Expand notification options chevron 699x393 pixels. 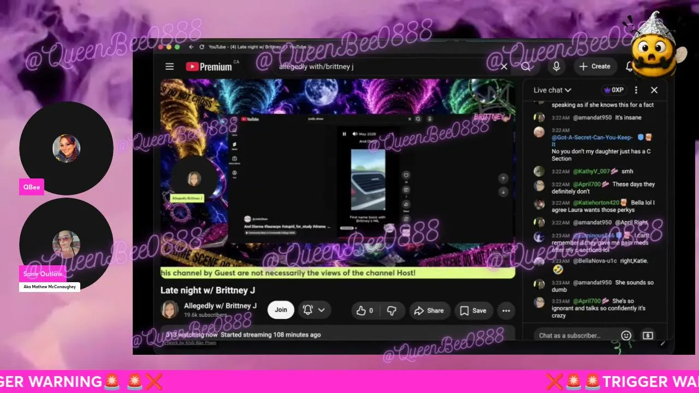[x=322, y=310]
